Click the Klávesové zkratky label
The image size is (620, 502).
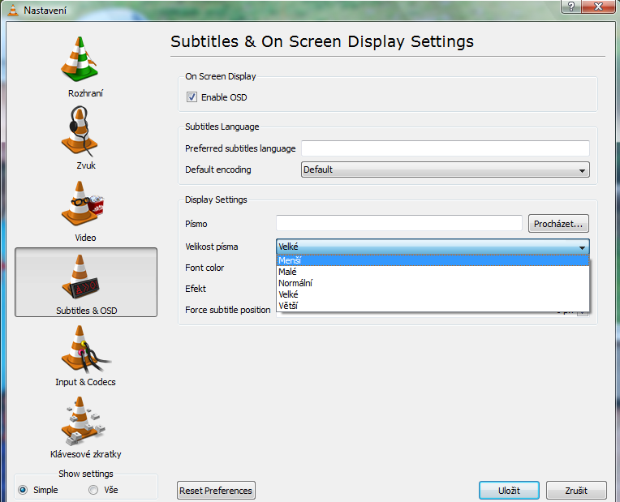click(x=86, y=454)
